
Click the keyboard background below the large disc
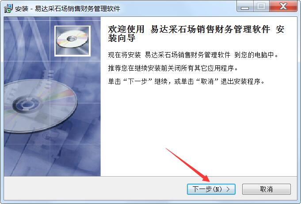[52, 155]
